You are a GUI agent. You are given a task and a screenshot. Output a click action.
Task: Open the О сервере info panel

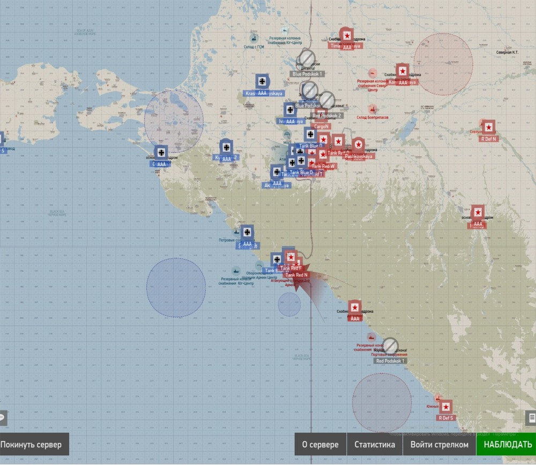(321, 444)
